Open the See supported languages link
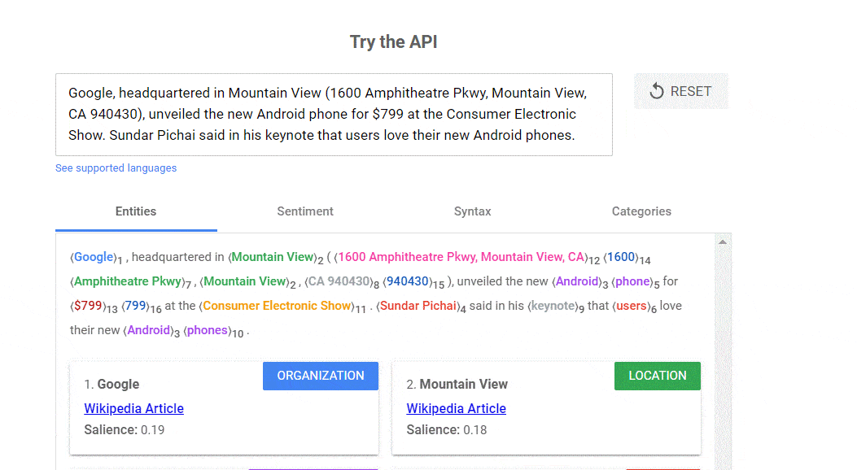This screenshot has width=857, height=470. (x=116, y=168)
